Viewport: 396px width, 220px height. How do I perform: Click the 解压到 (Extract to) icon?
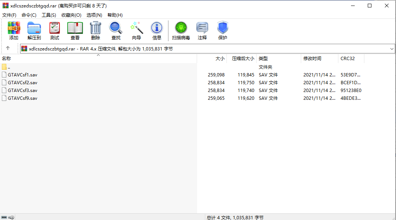point(34,28)
